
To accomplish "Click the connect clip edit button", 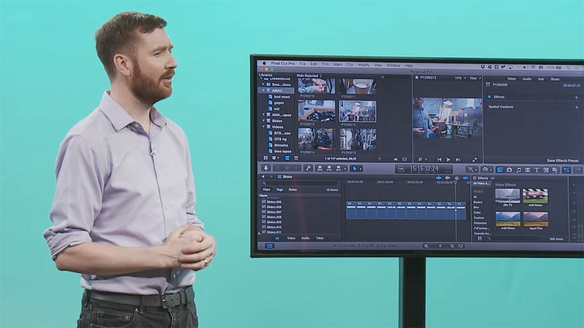I will pyautogui.click(x=320, y=168).
